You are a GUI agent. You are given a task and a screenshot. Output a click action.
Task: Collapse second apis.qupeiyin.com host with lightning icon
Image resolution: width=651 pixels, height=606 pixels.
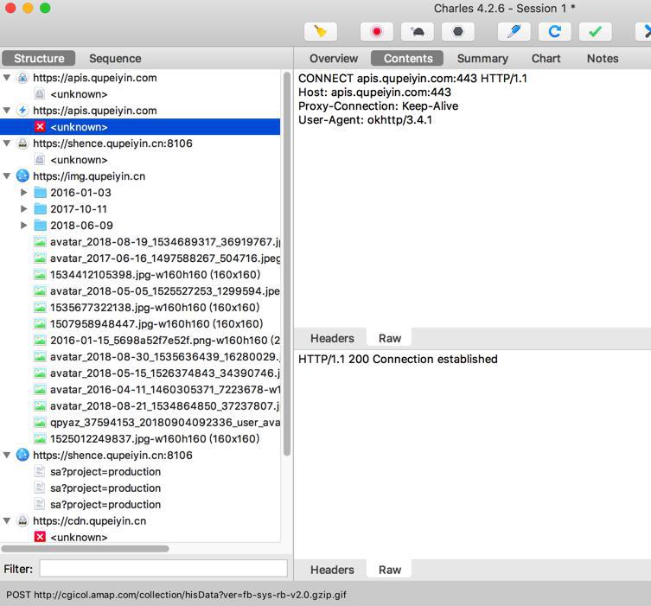click(7, 111)
